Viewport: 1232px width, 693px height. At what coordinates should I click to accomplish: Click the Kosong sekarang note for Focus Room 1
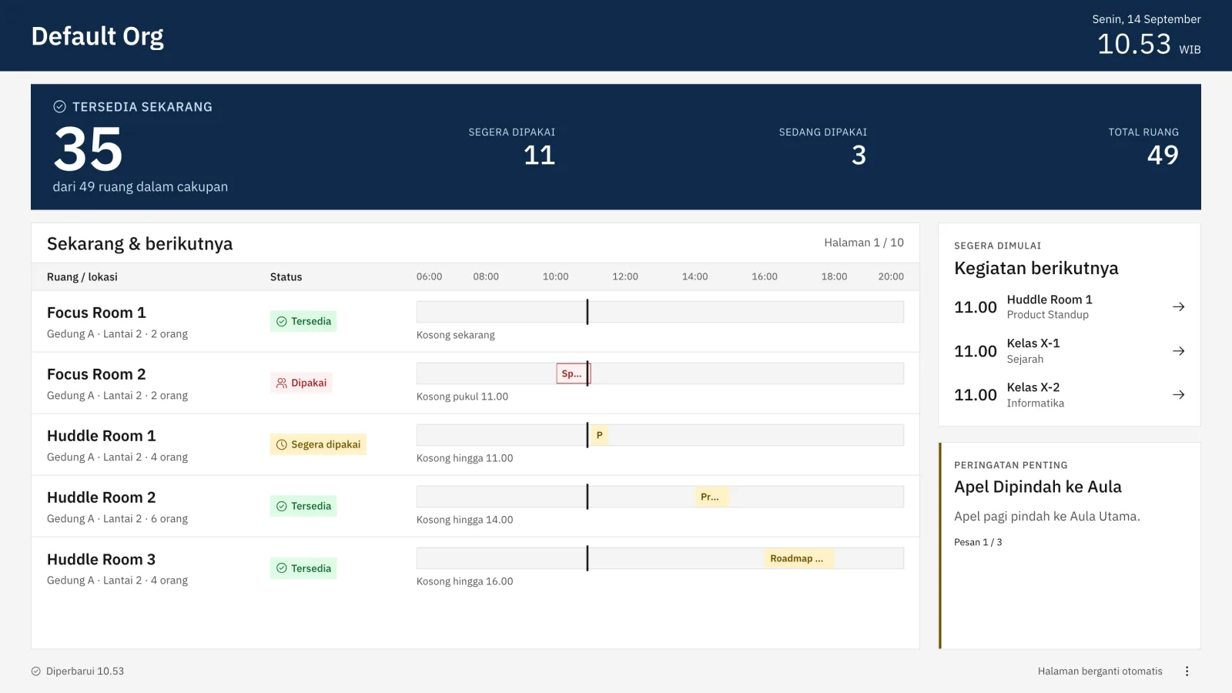tap(456, 335)
